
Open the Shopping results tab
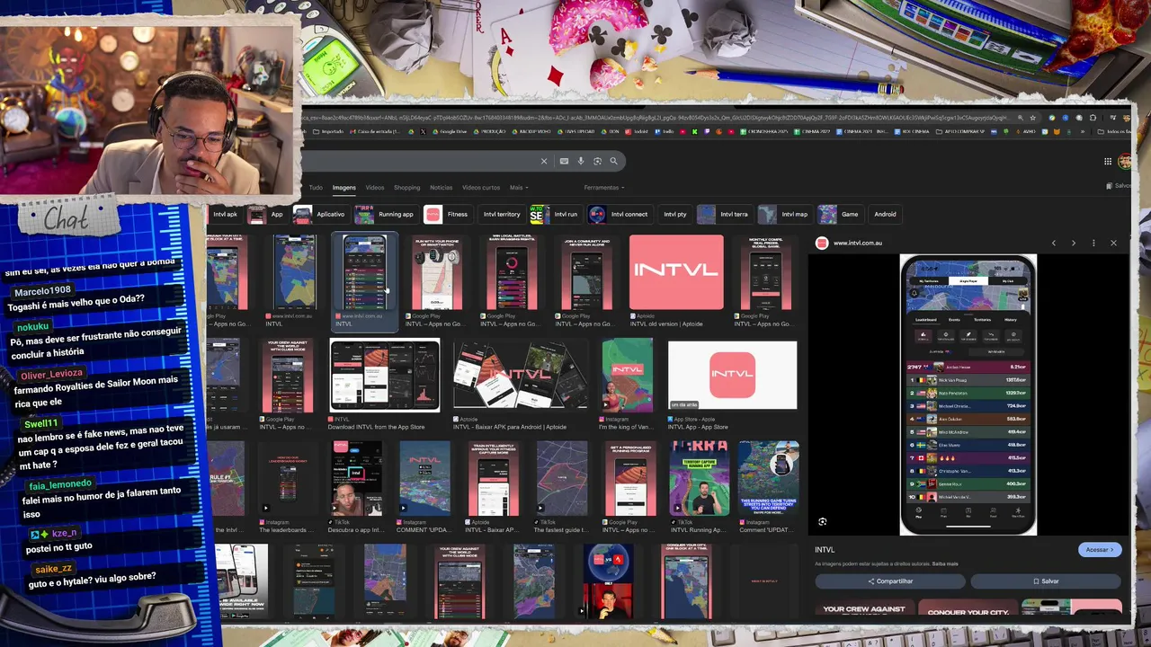[406, 188]
